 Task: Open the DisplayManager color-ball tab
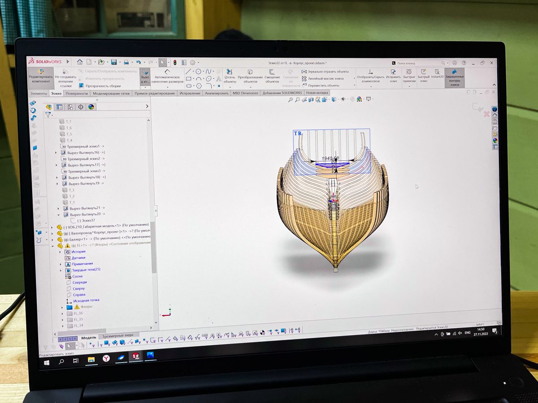91,107
